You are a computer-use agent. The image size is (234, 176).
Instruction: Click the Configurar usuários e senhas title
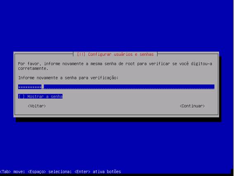click(x=121, y=54)
